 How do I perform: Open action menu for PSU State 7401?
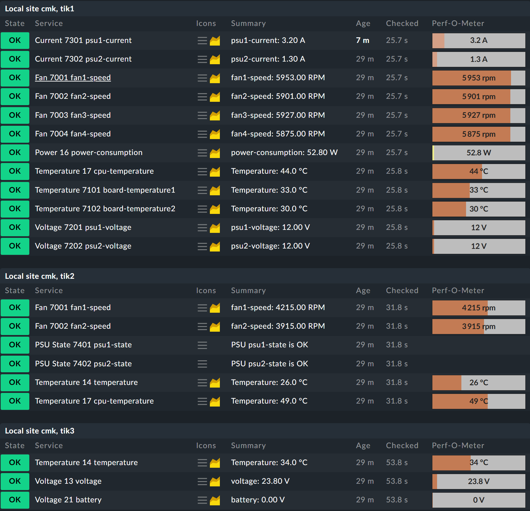(x=202, y=345)
